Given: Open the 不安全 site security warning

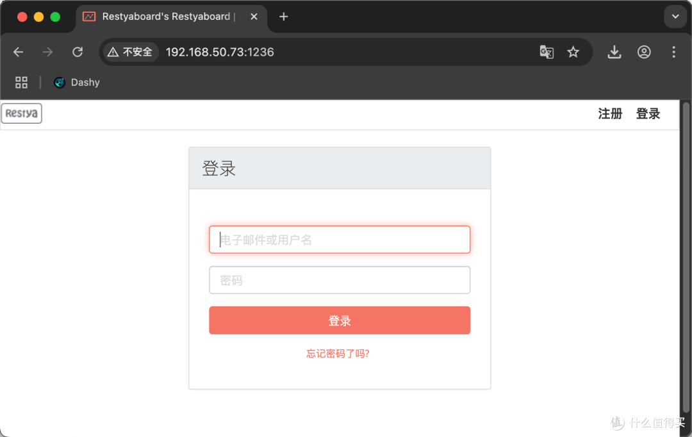Looking at the screenshot, I should (x=130, y=52).
